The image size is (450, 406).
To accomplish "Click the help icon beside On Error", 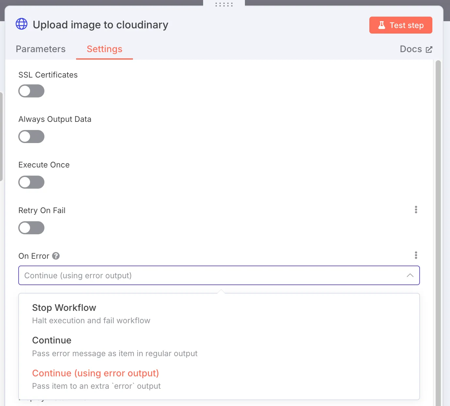I will [x=56, y=256].
